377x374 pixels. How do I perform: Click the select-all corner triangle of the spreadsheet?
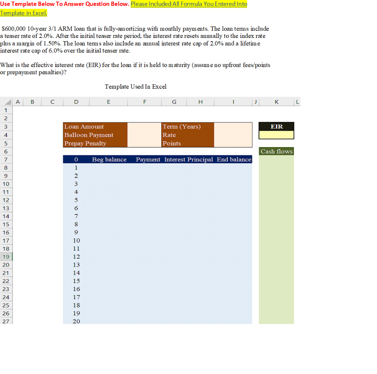8,102
